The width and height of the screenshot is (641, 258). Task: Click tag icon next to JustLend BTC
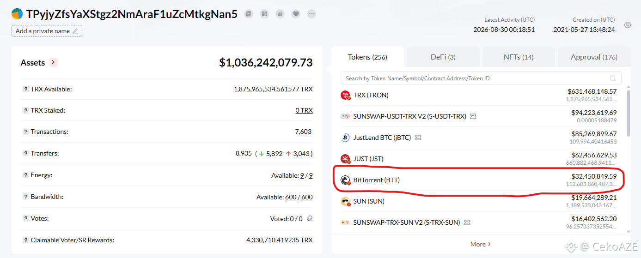[418, 138]
